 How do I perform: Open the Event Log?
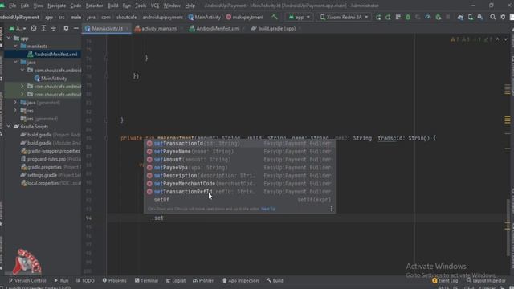[x=445, y=280]
